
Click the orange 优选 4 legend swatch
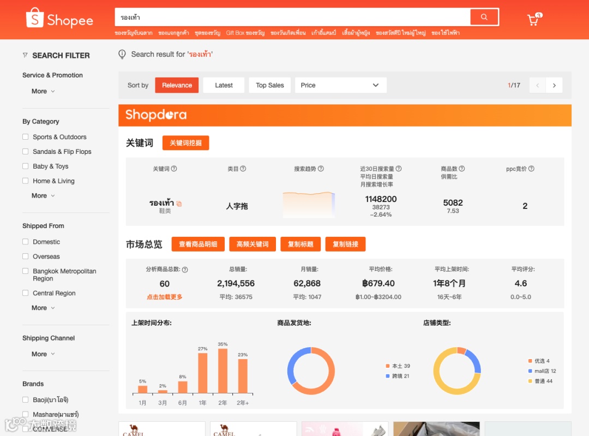(x=530, y=361)
